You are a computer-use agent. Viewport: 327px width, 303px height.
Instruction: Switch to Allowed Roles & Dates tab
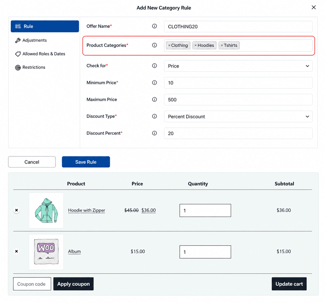point(40,54)
